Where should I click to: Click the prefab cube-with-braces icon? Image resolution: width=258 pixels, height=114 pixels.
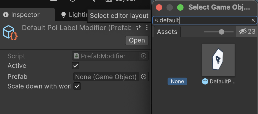[10, 33]
